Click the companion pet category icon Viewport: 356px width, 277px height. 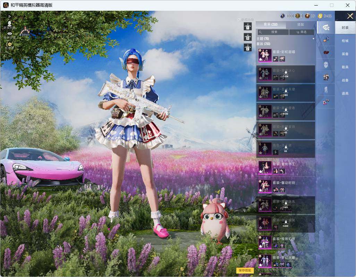tap(326, 40)
